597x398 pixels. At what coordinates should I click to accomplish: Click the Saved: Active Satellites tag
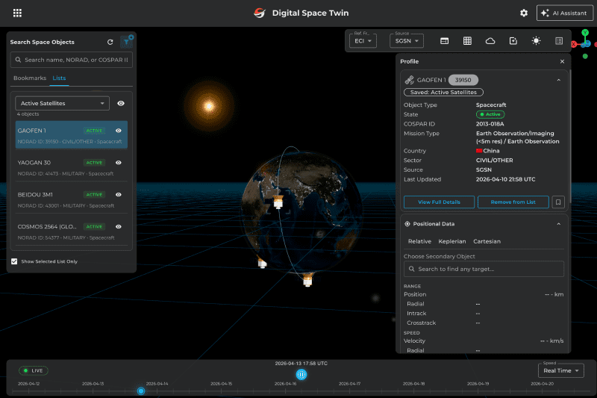(x=443, y=92)
